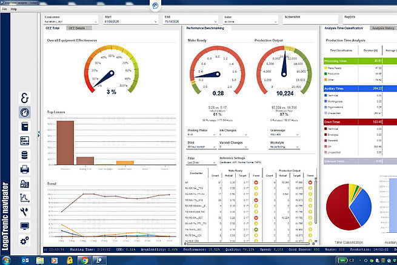The height and width of the screenshot is (265, 397).
Task: Click the Time Classification column header
Action: pyautogui.click(x=341, y=51)
